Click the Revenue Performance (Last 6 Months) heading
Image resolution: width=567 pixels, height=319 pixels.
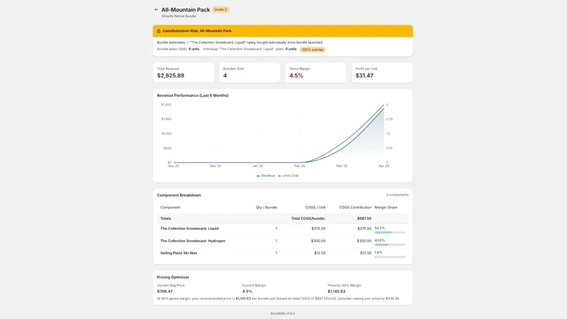(x=193, y=96)
